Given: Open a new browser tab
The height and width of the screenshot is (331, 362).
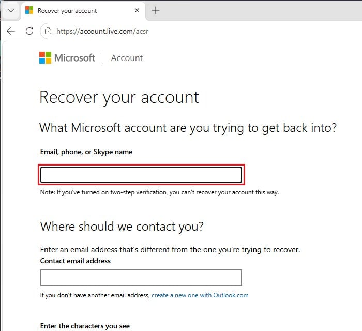Looking at the screenshot, I should [156, 10].
